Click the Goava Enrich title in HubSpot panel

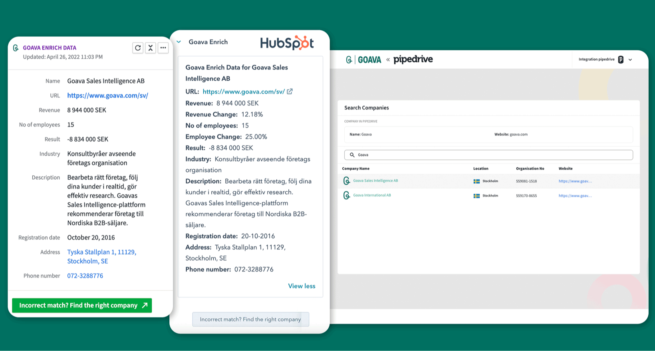208,42
